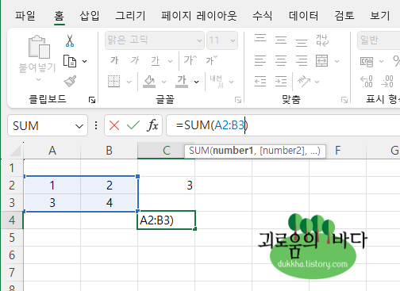Toggle Underline (가) formatting
This screenshot has width=400, height=291.
[x=156, y=61]
